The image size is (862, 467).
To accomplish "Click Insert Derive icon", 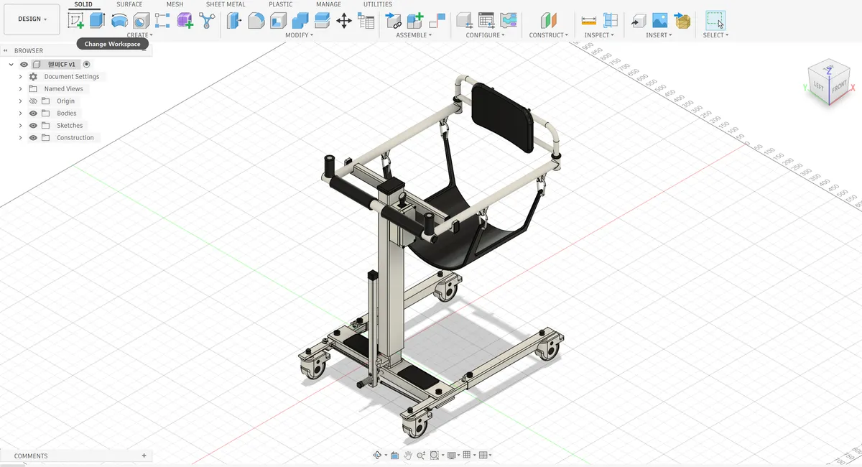I will [638, 21].
